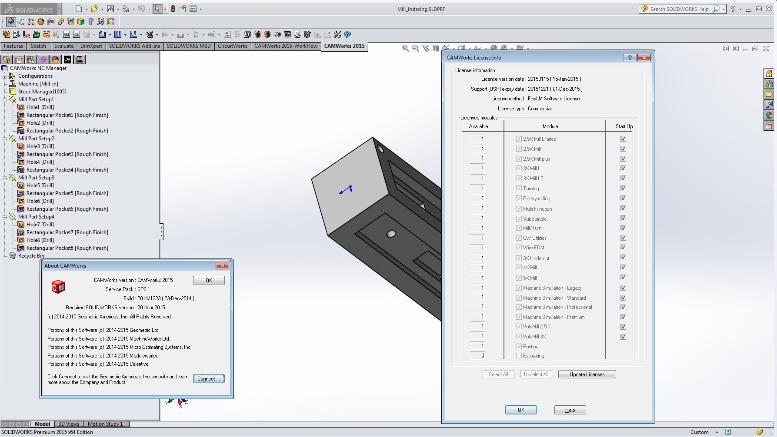777x437 pixels.
Task: Toggle Start Up checkbox for 5X Mill
Action: point(623,278)
